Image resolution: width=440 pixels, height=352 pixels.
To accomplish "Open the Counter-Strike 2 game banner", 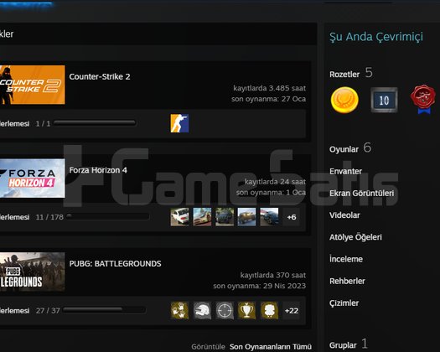I will click(33, 85).
